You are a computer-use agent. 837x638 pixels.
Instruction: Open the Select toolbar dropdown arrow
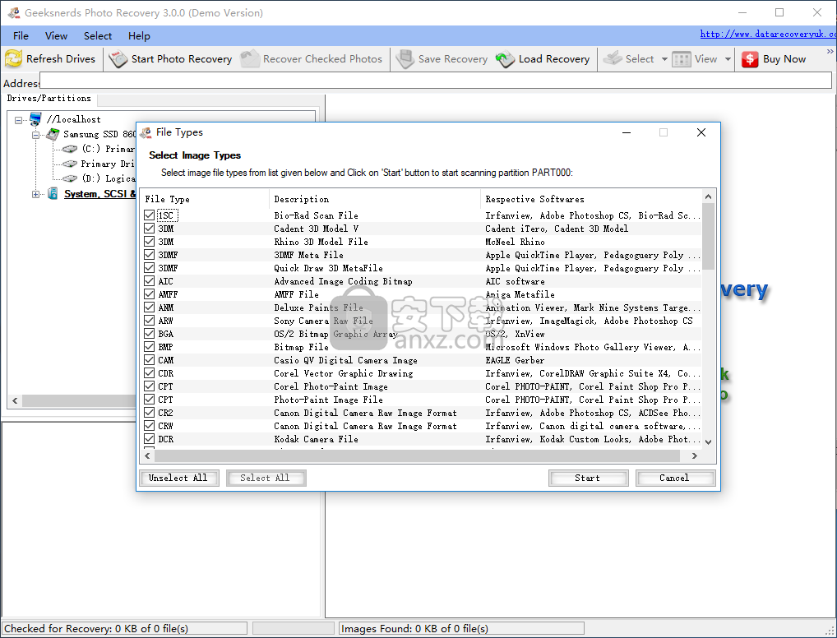coord(664,59)
